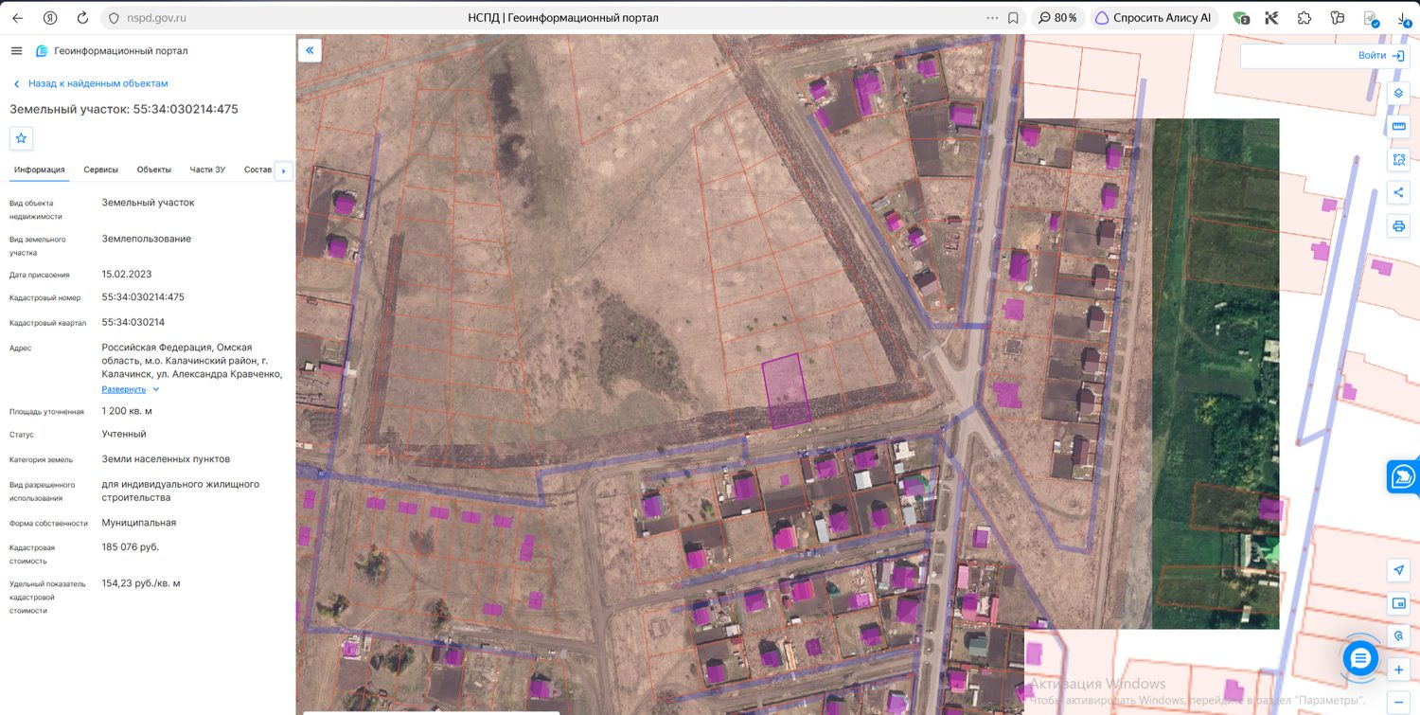Open the map layers panel
The height and width of the screenshot is (715, 1420).
point(1398,94)
